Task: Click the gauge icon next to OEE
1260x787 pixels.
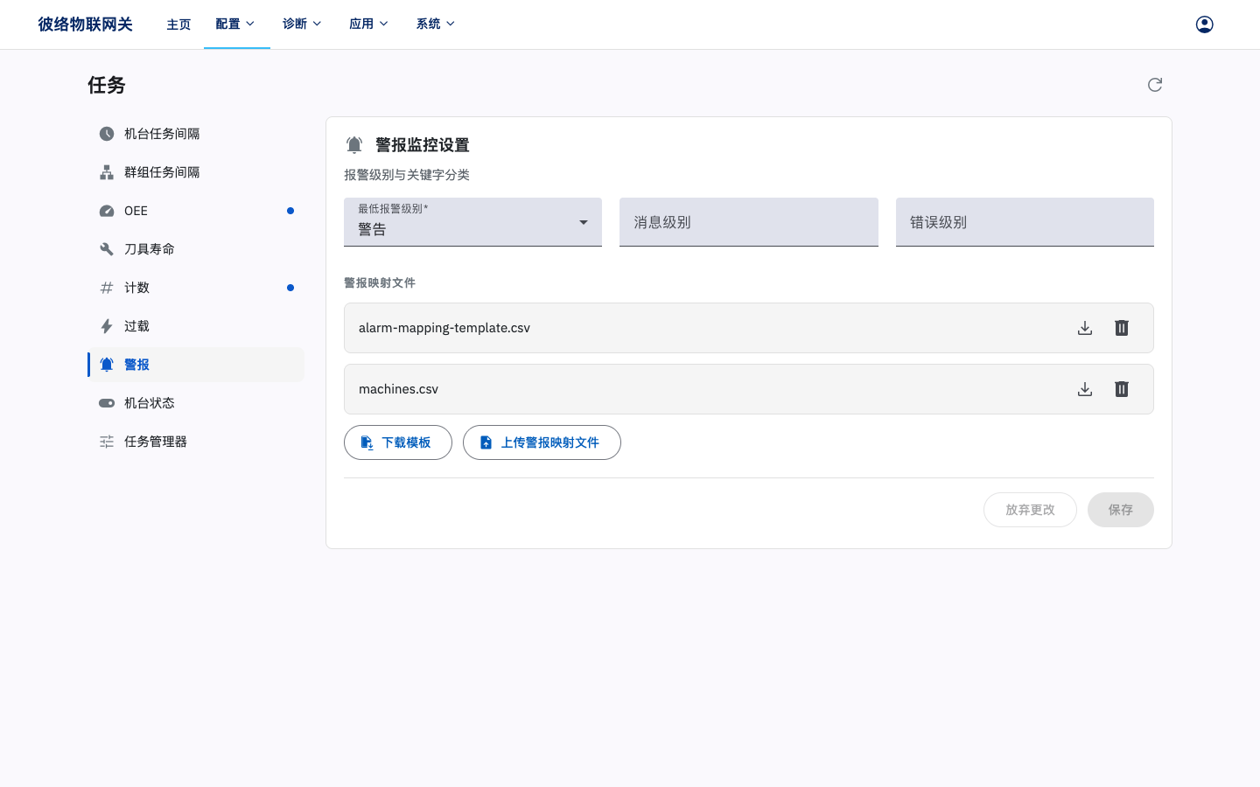Action: pos(107,211)
